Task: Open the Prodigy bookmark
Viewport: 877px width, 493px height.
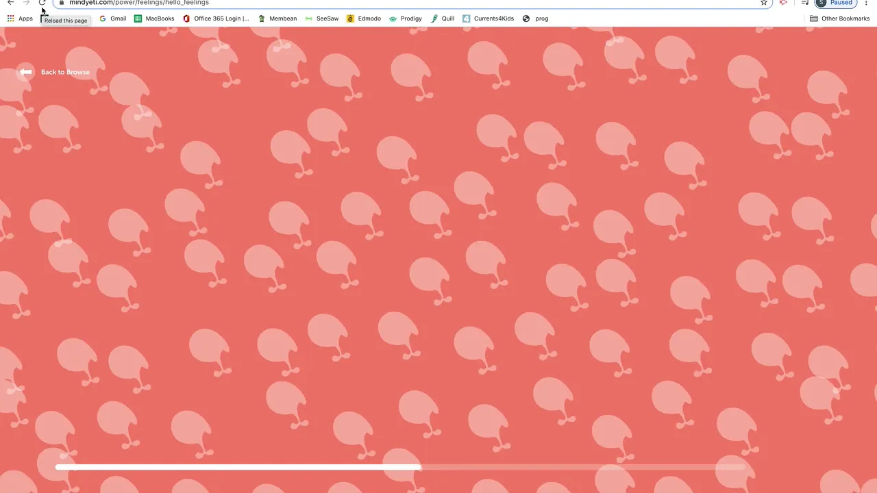Action: click(406, 18)
